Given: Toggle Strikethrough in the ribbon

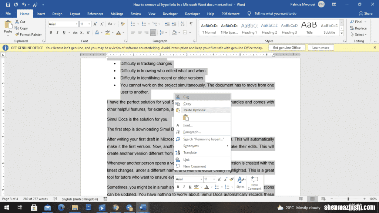Looking at the screenshot, I should tap(75, 33).
